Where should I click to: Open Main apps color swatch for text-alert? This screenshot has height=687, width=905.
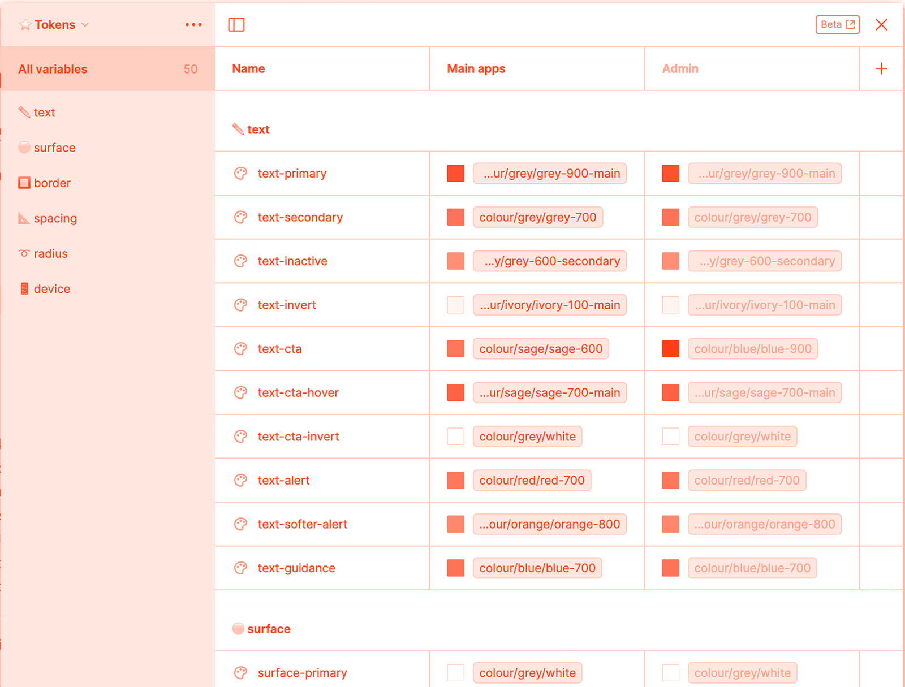455,480
